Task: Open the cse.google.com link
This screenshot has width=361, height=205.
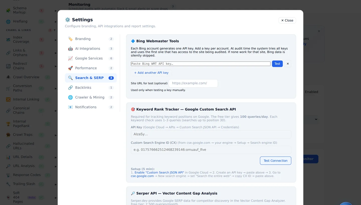Action: pos(142,176)
